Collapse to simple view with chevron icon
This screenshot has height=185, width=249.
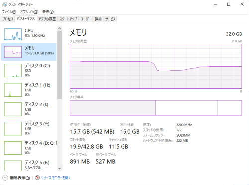[x=5, y=178]
